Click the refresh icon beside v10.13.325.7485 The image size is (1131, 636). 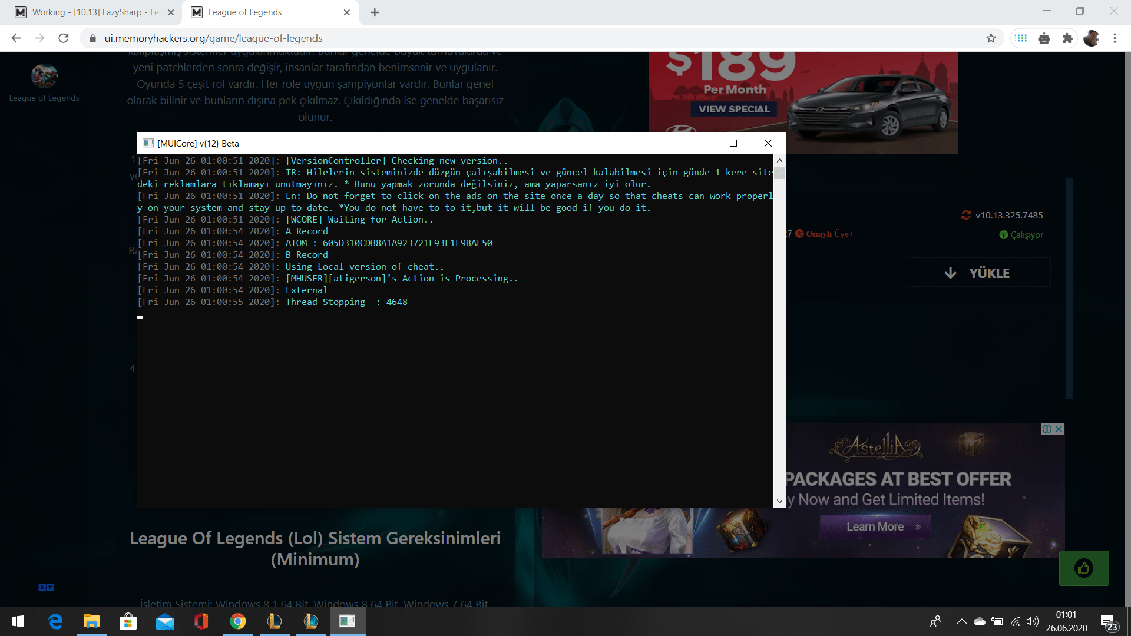point(966,215)
